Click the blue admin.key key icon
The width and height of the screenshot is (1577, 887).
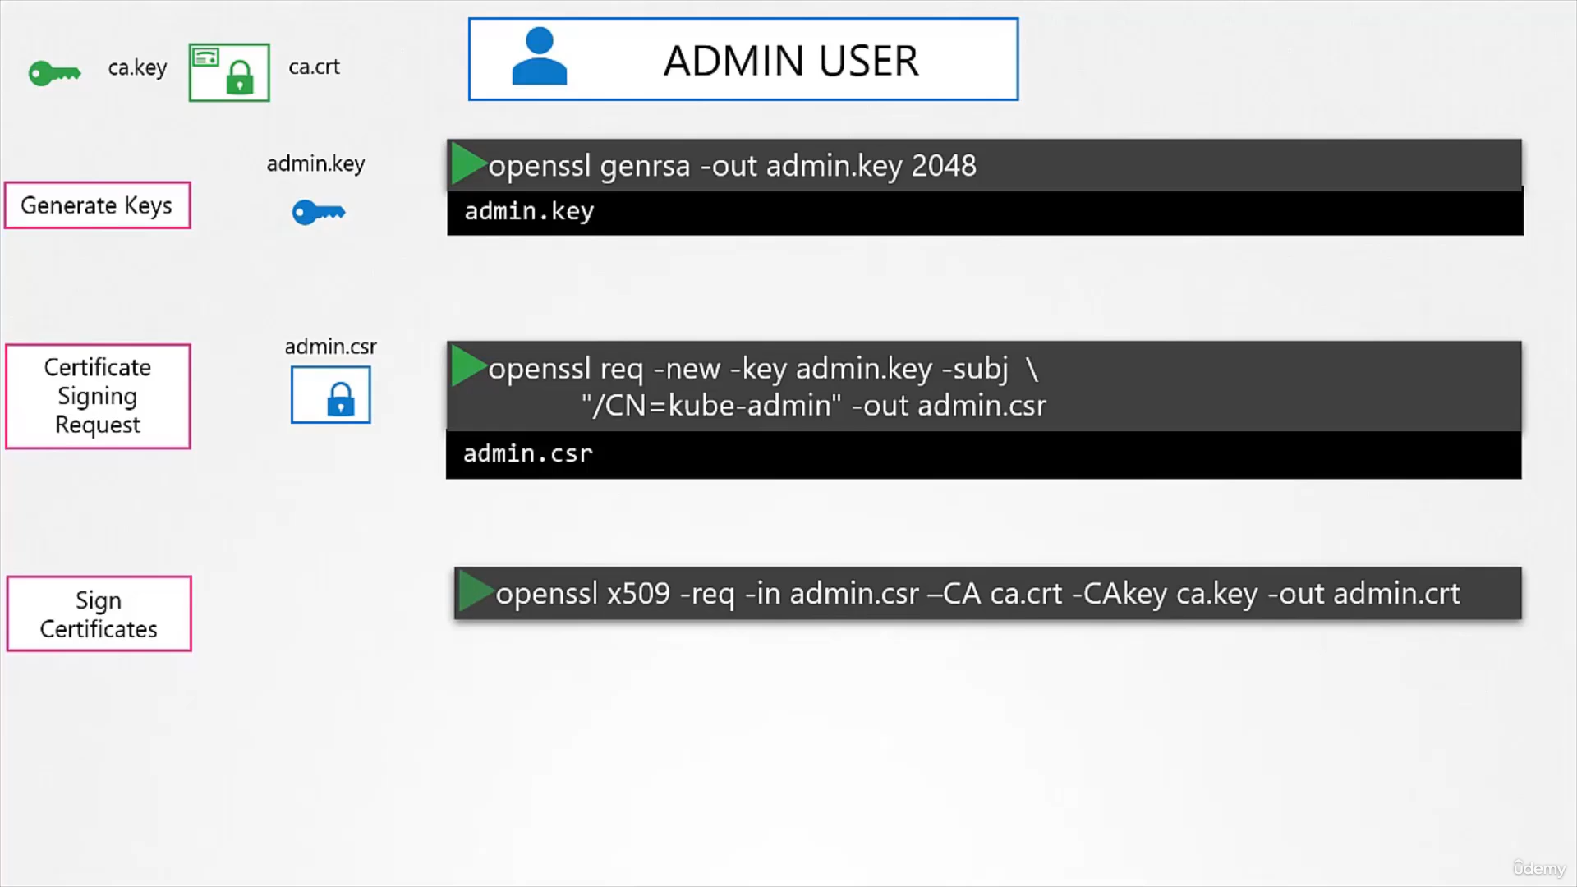[x=319, y=212]
